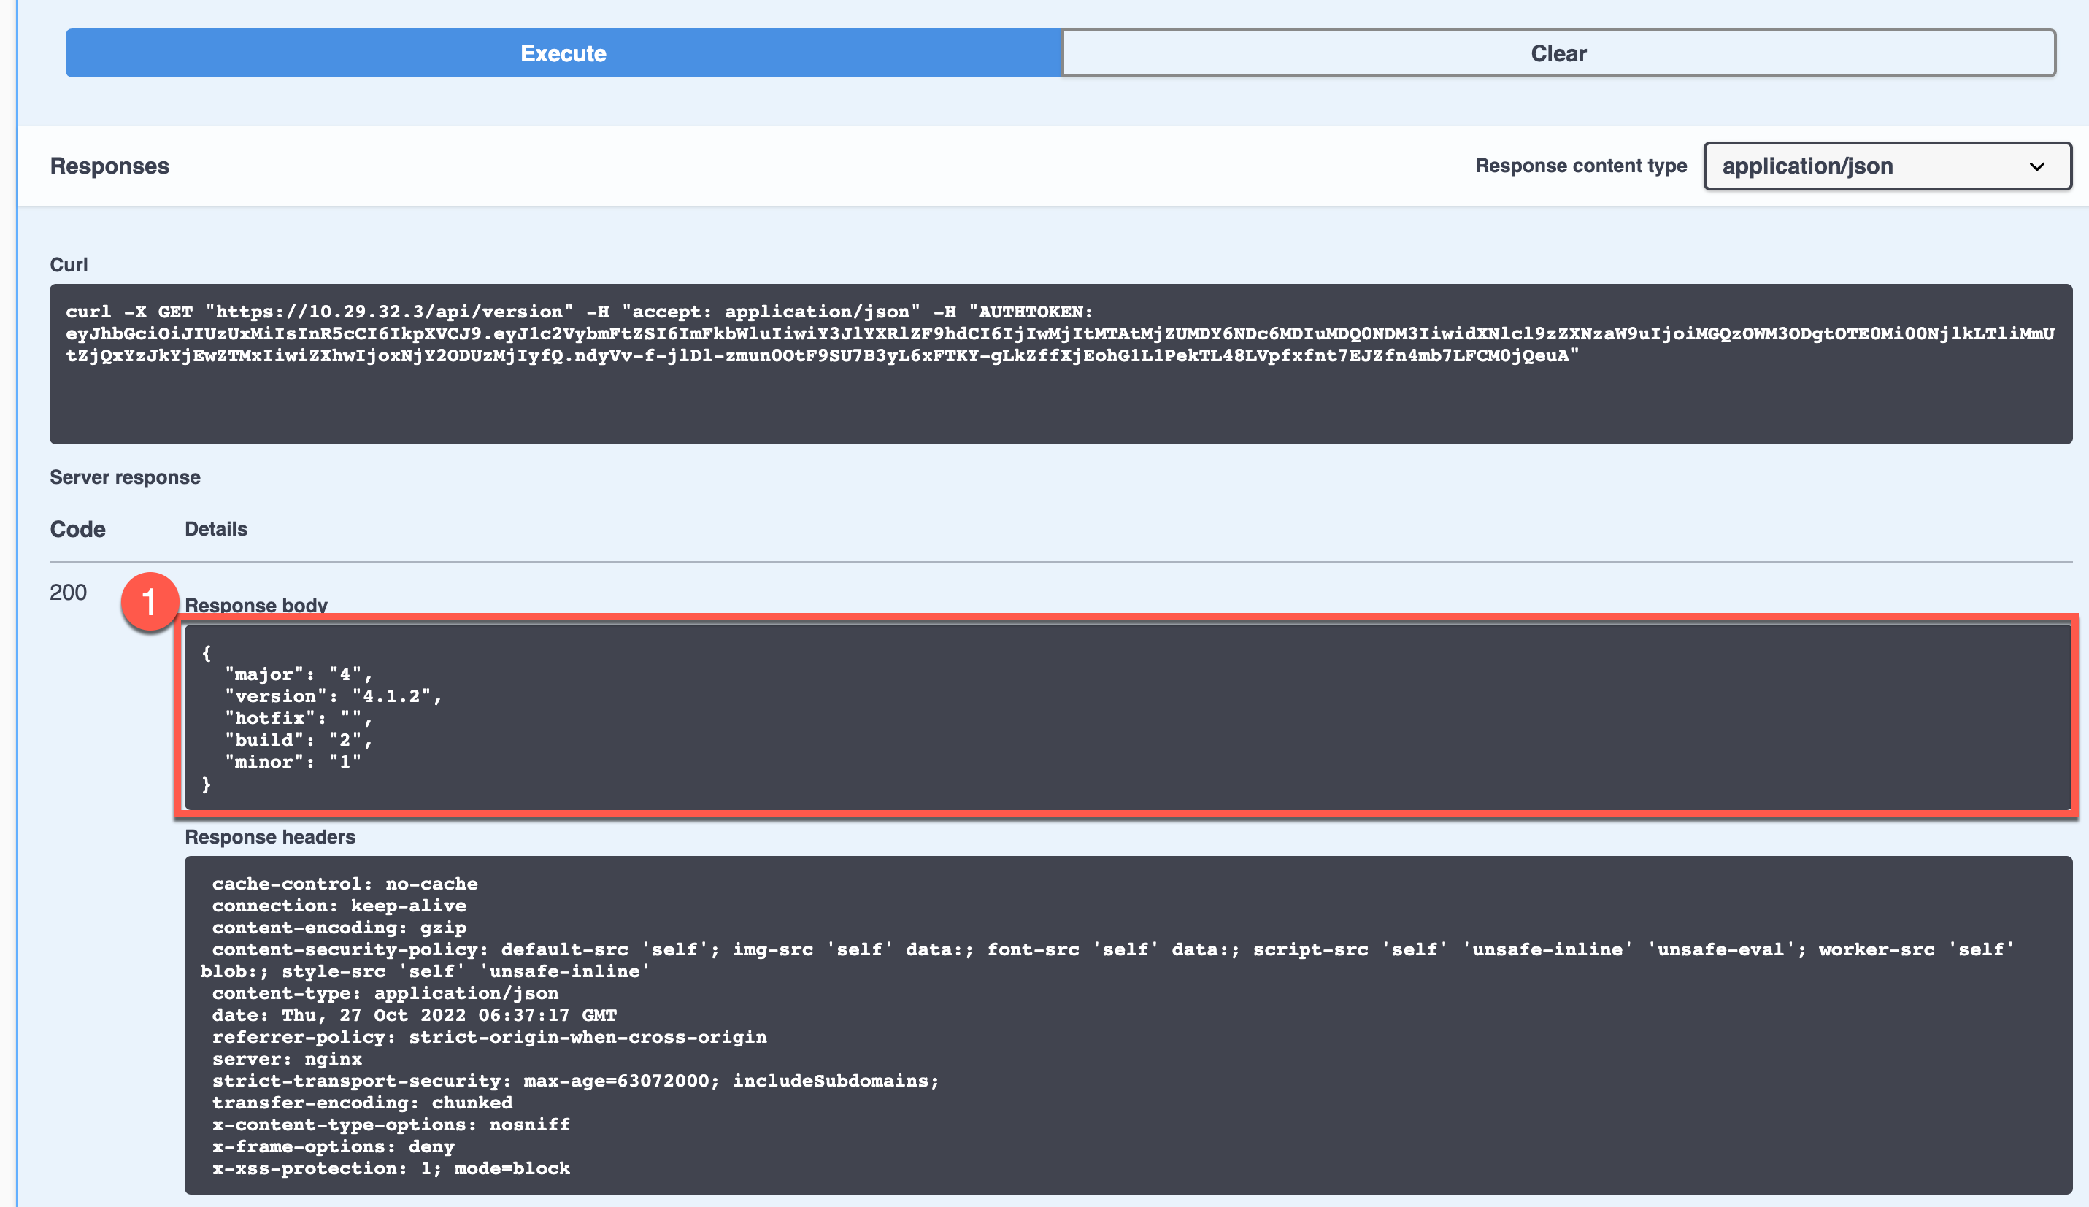Click the Curl label above the command
This screenshot has height=1207, width=2089.
pyautogui.click(x=69, y=264)
